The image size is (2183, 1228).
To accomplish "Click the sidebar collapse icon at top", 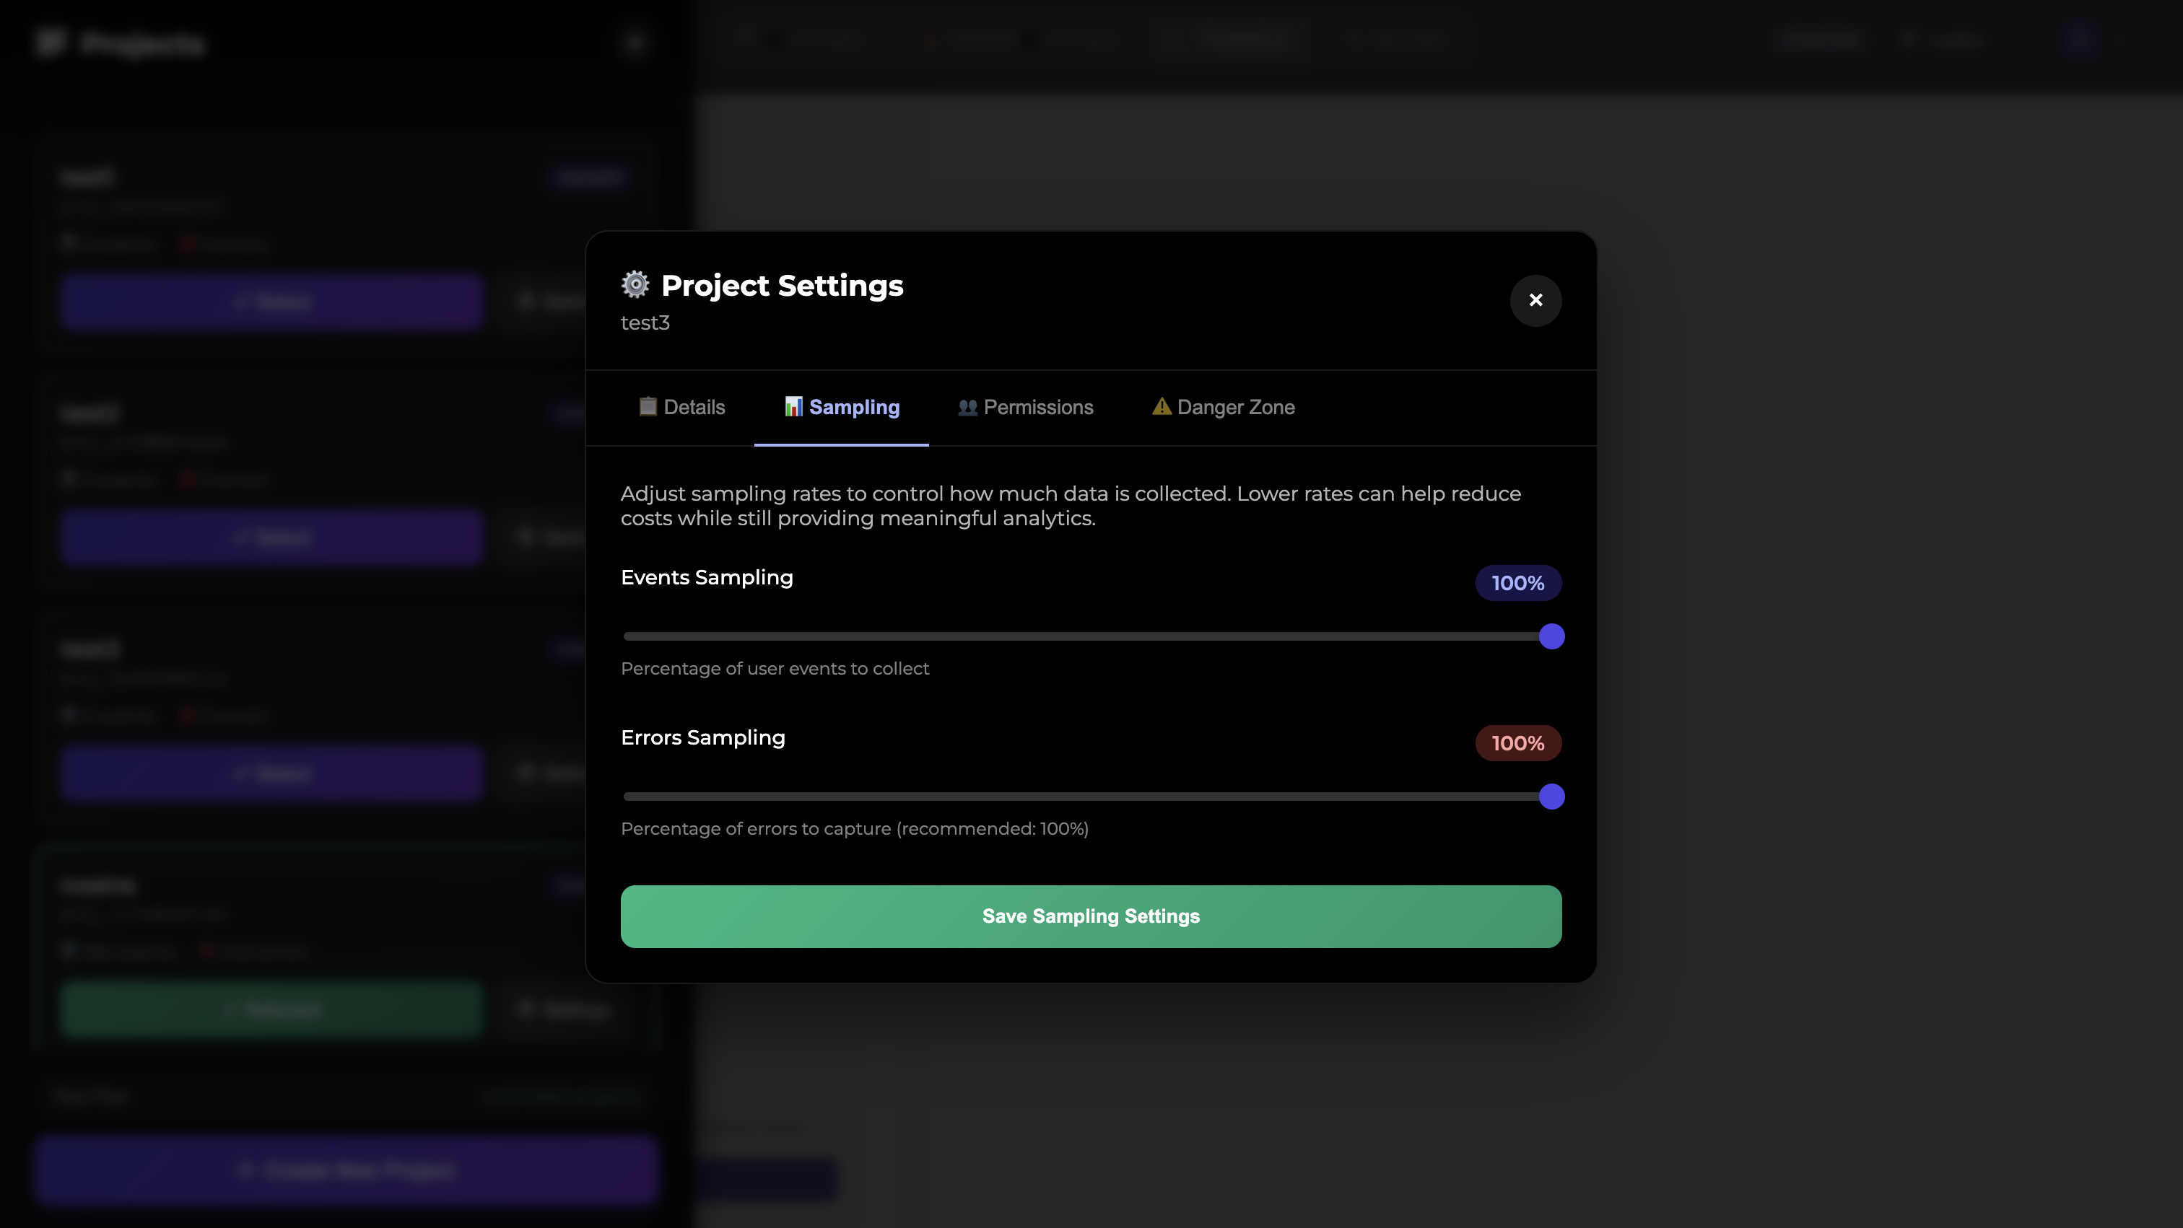I will (635, 43).
